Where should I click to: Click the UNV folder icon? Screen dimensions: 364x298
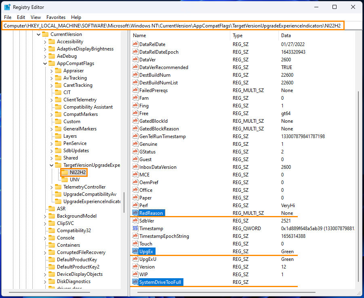(x=65, y=180)
